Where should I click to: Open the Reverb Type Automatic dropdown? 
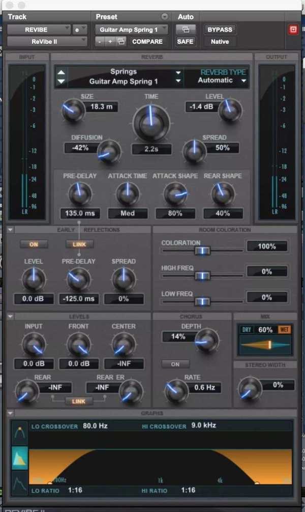point(222,80)
